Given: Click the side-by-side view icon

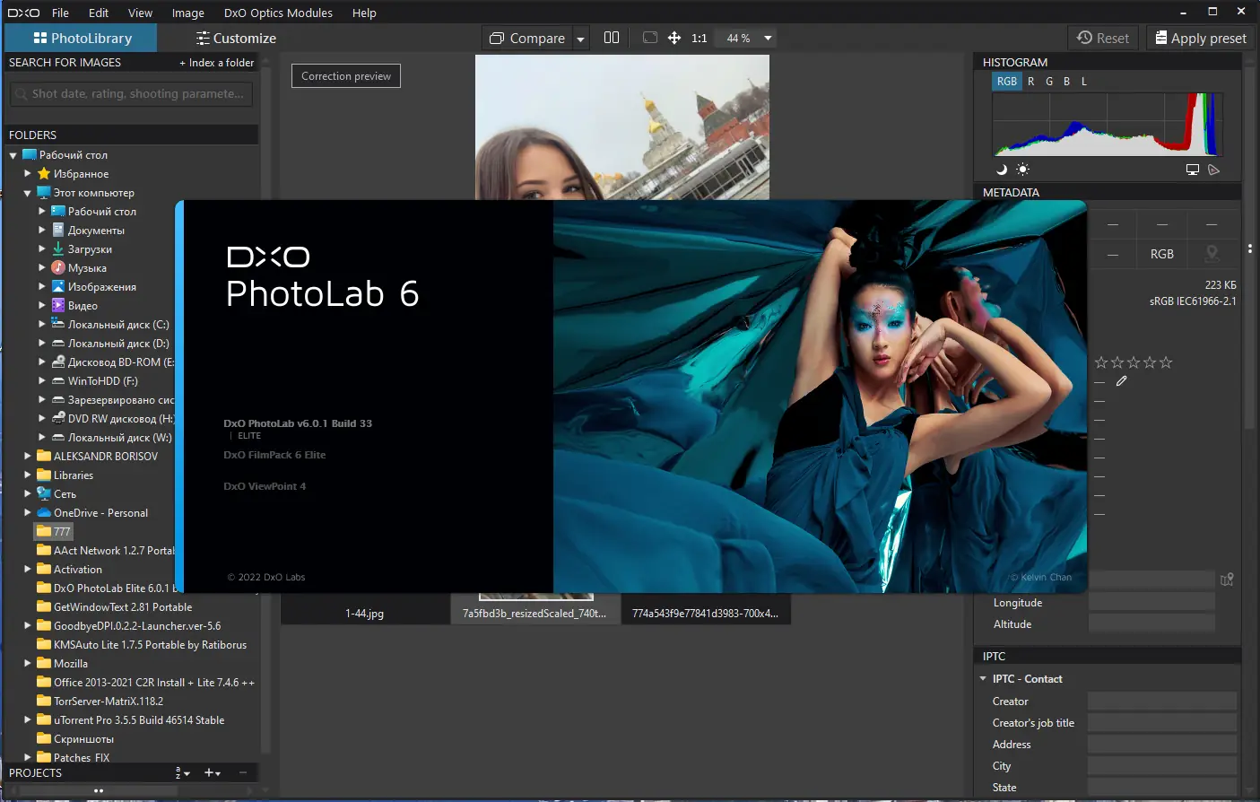Looking at the screenshot, I should [612, 38].
